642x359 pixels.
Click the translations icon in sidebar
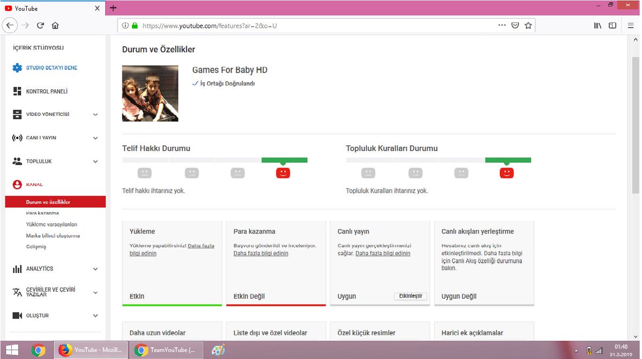tap(17, 292)
